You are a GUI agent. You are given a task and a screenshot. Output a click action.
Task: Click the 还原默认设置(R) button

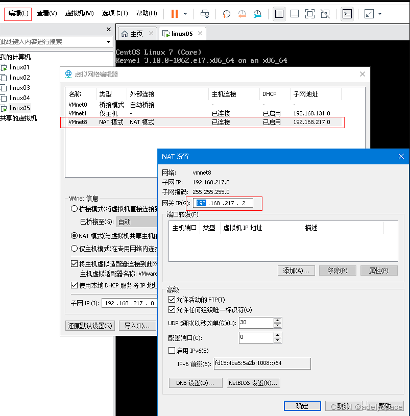[90, 326]
